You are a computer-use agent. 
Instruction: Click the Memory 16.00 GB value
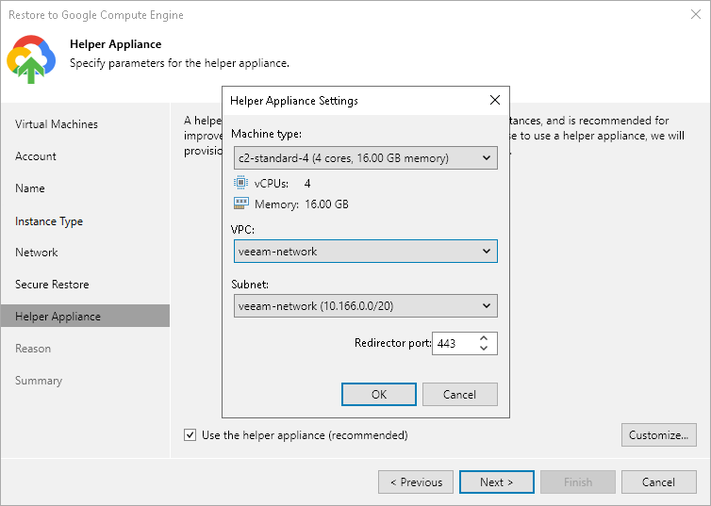pos(327,204)
